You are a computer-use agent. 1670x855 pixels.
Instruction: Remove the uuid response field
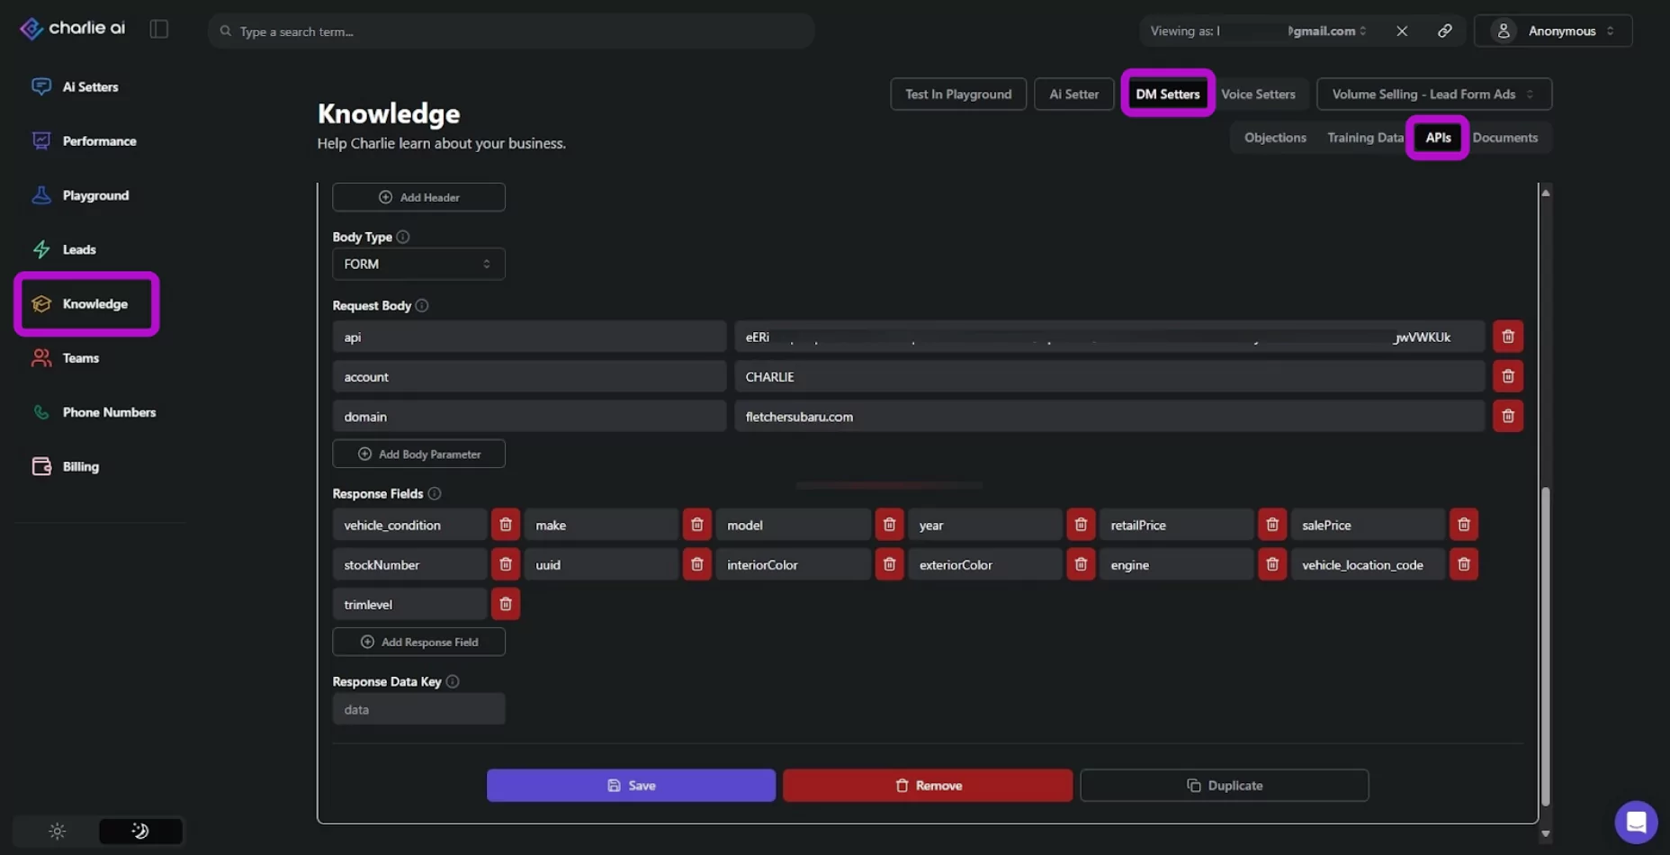(697, 564)
